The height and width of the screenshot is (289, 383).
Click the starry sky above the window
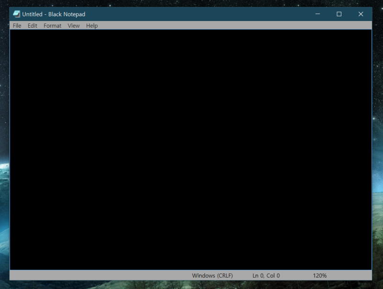(x=191, y=4)
